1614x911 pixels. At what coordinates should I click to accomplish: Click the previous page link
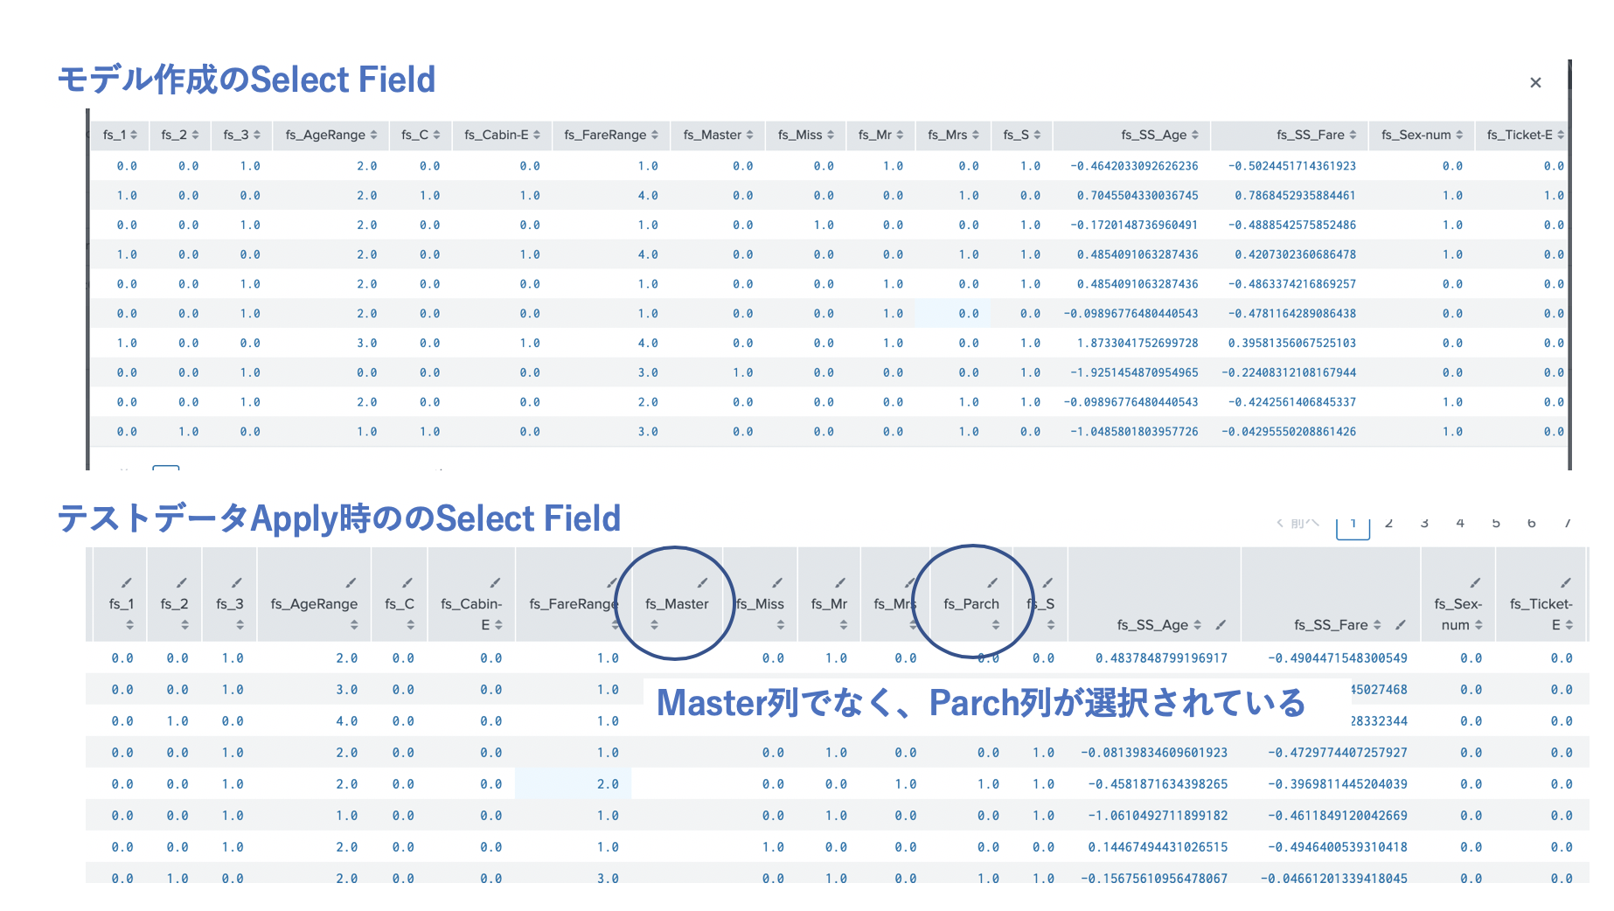pos(1297,523)
